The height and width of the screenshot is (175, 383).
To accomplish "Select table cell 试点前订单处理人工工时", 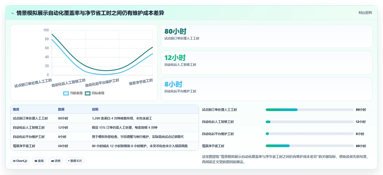I will [x=30, y=118].
